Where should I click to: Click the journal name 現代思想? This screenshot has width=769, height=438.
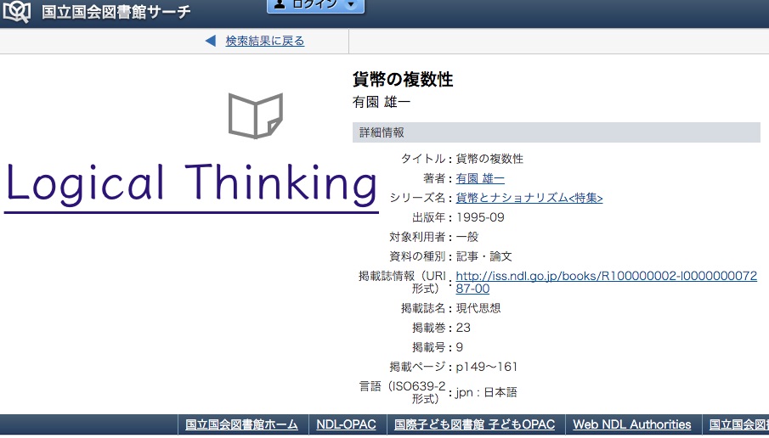click(478, 308)
